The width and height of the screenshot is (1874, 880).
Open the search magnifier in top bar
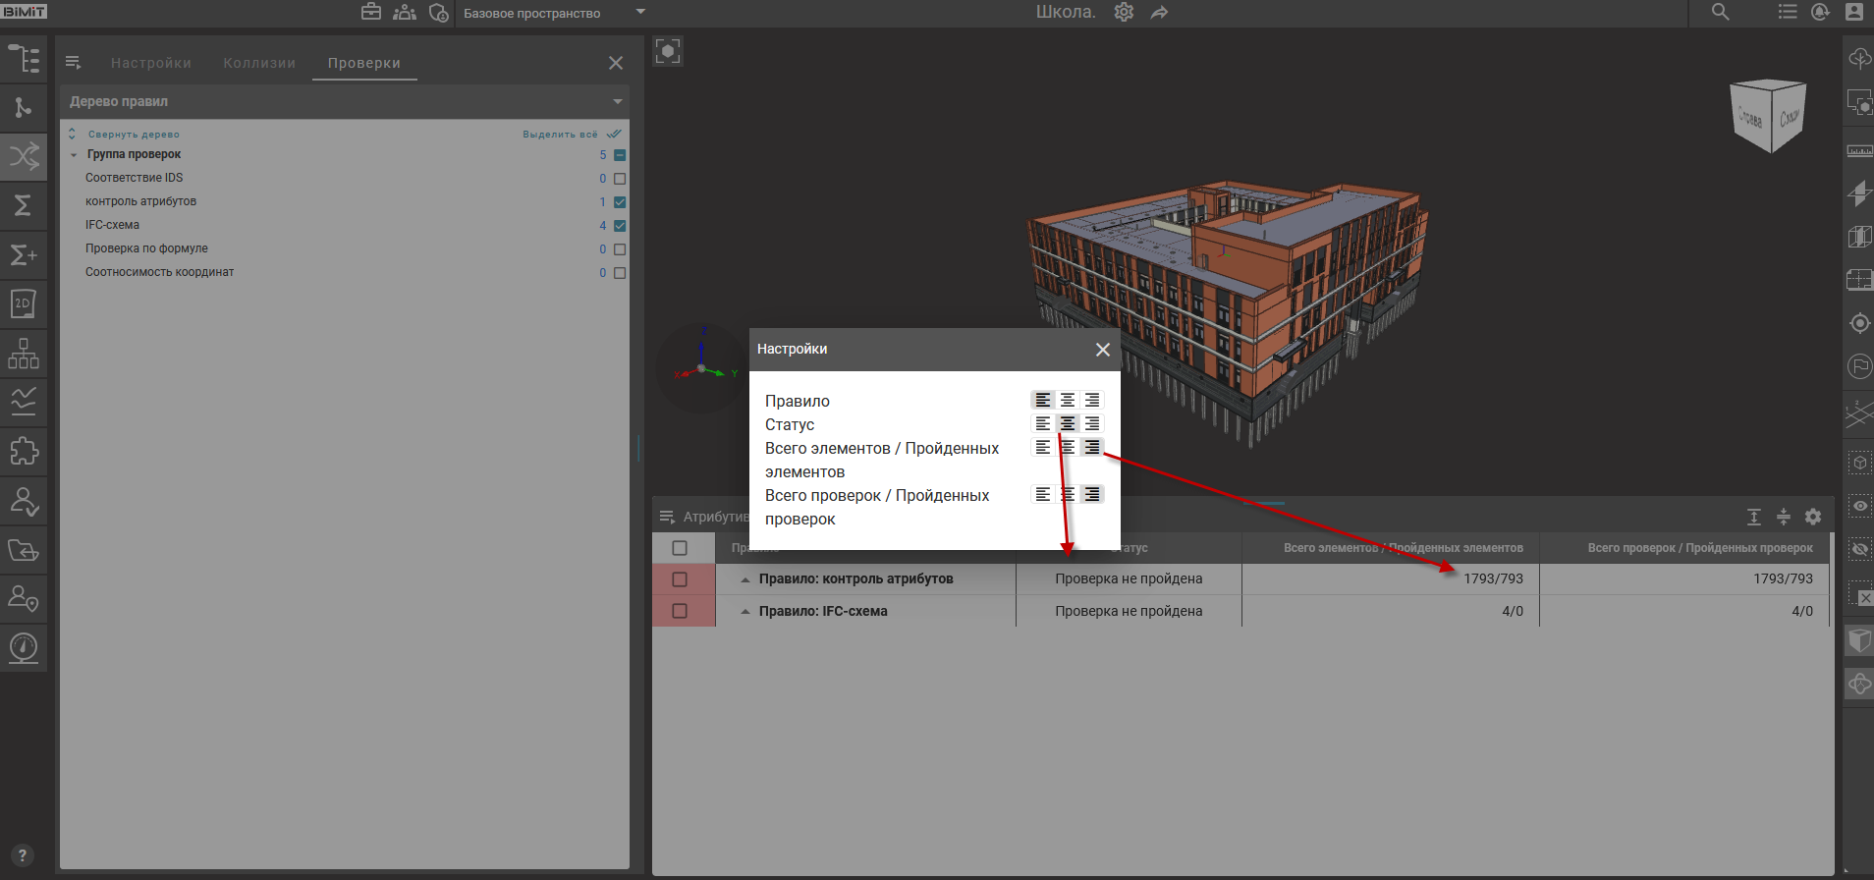click(1720, 12)
